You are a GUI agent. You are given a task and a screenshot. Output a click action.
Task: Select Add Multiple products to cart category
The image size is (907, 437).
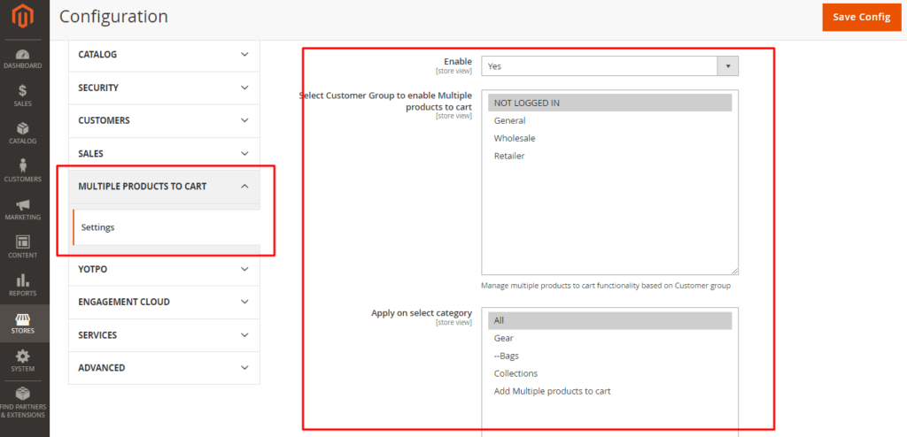click(x=609, y=391)
